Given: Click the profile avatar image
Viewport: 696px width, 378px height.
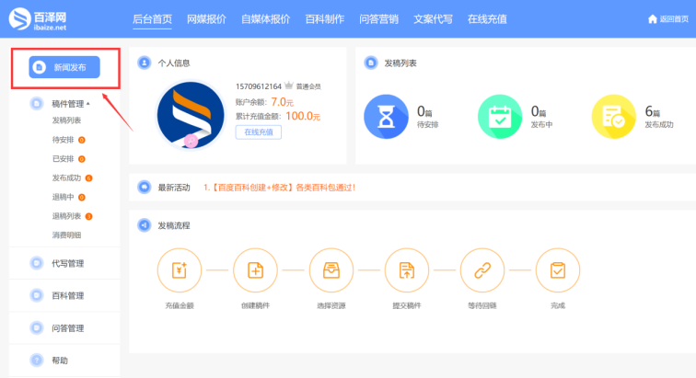Looking at the screenshot, I should pos(191,116).
